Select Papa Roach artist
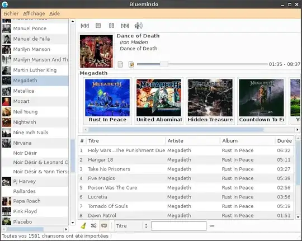The height and width of the screenshot is (241, 302). point(35,201)
